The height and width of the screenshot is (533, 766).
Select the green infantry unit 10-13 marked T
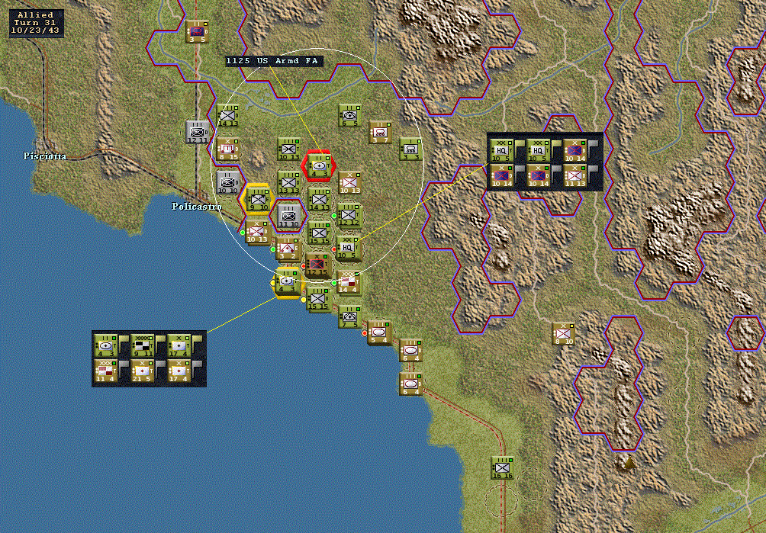pyautogui.click(x=288, y=149)
